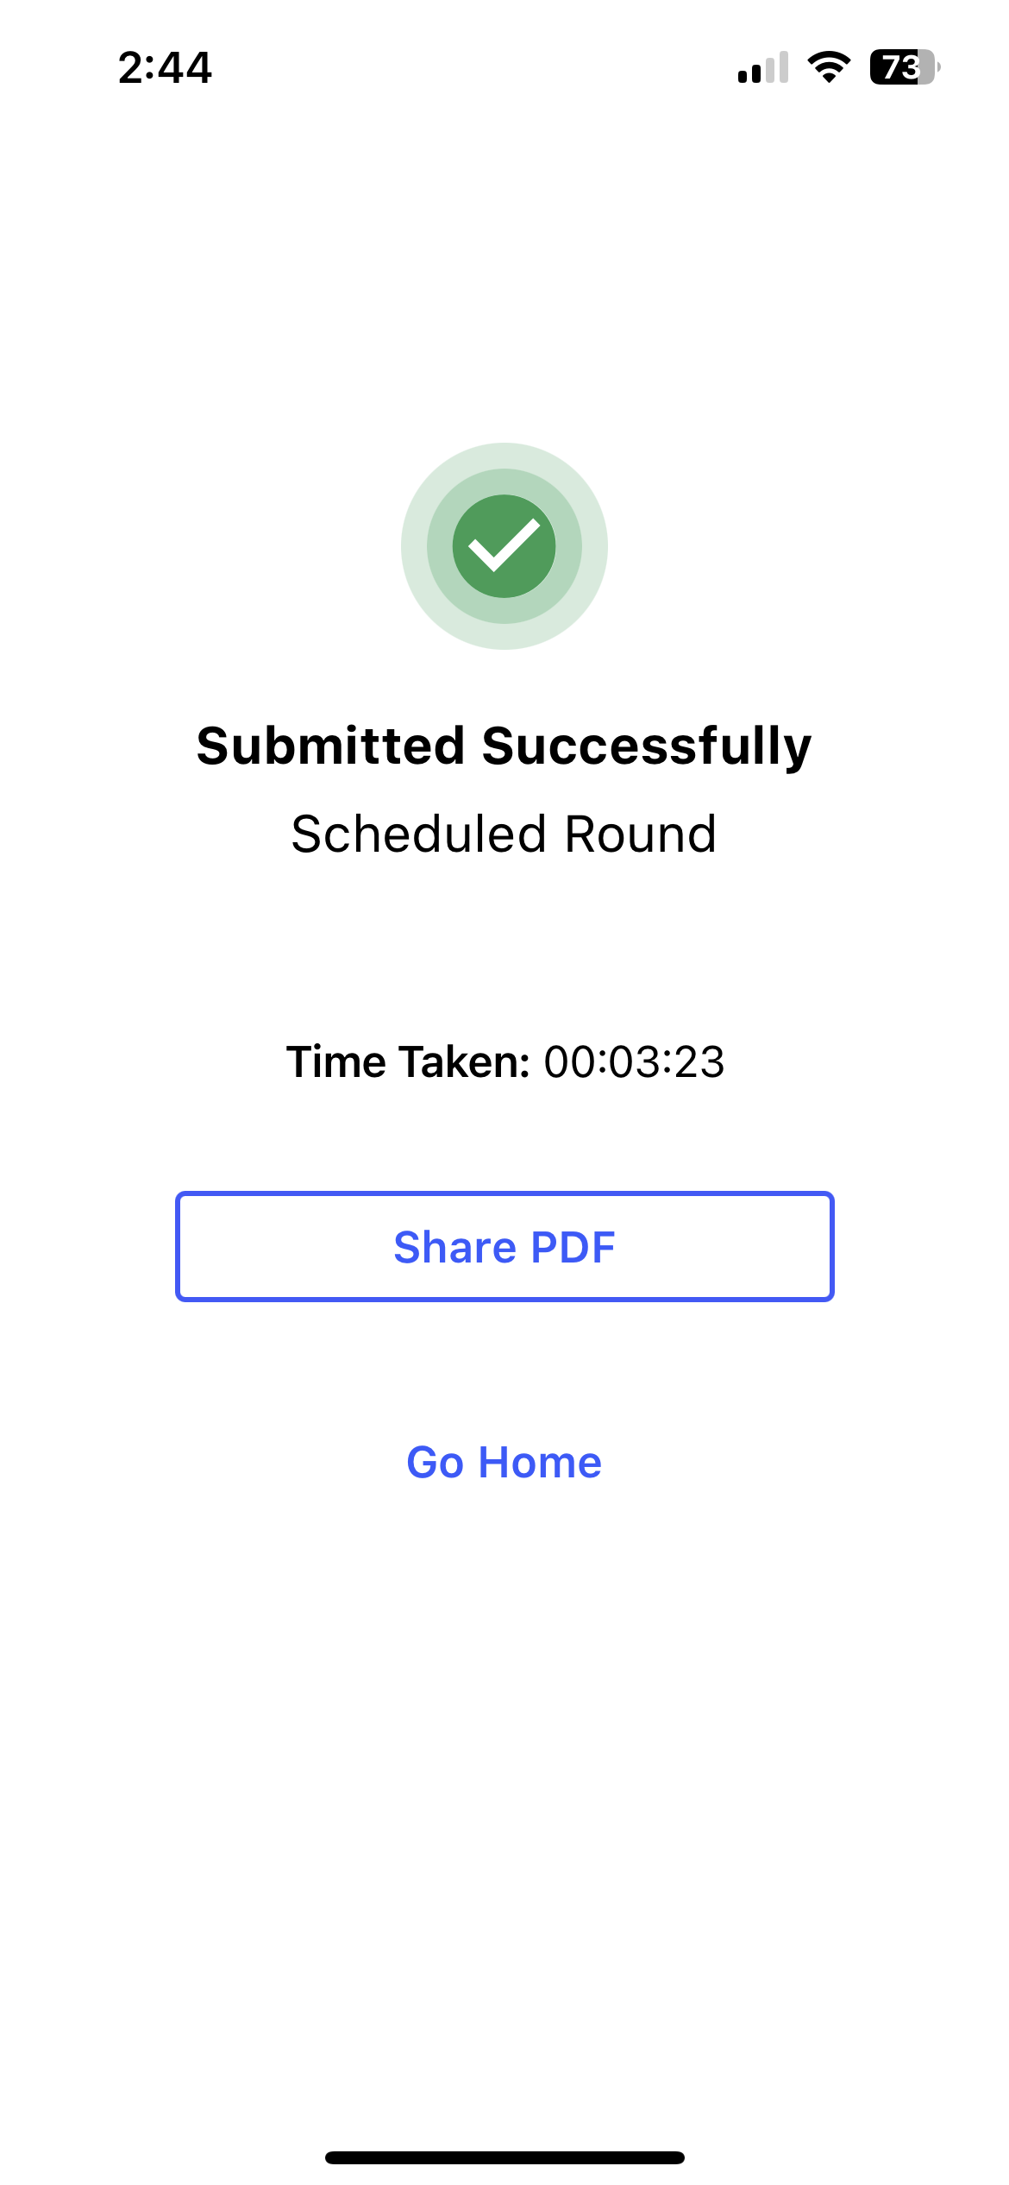The width and height of the screenshot is (1009, 2185).
Task: Tap the green success checkmark icon
Action: 504,546
